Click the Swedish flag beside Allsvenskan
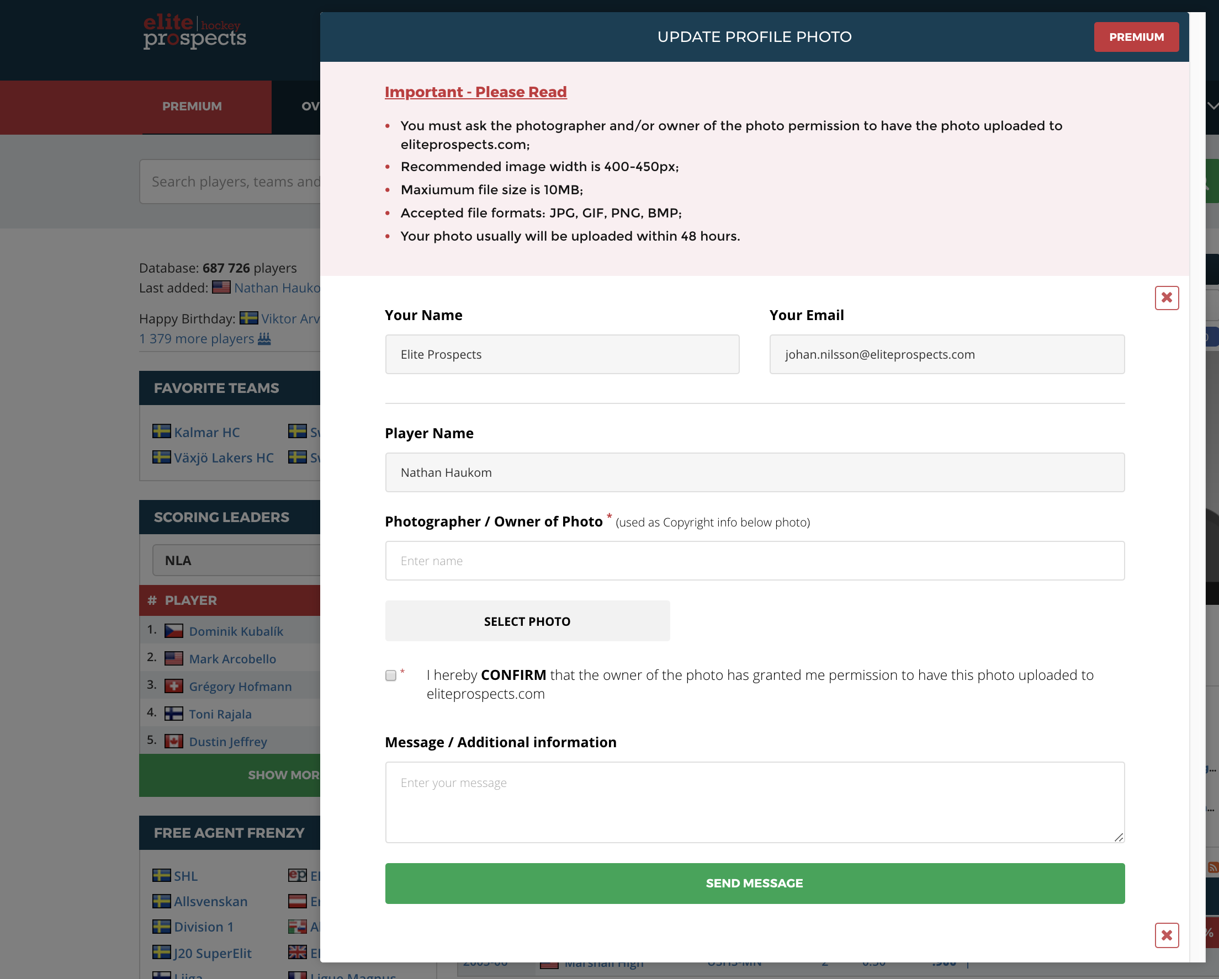This screenshot has width=1219, height=979. (x=162, y=901)
